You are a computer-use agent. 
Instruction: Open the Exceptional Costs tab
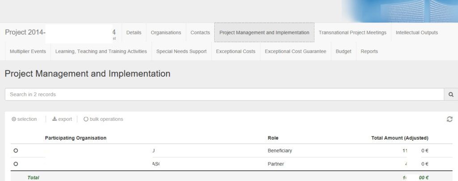[236, 52]
